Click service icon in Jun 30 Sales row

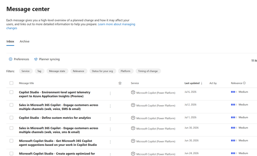coord(133,128)
